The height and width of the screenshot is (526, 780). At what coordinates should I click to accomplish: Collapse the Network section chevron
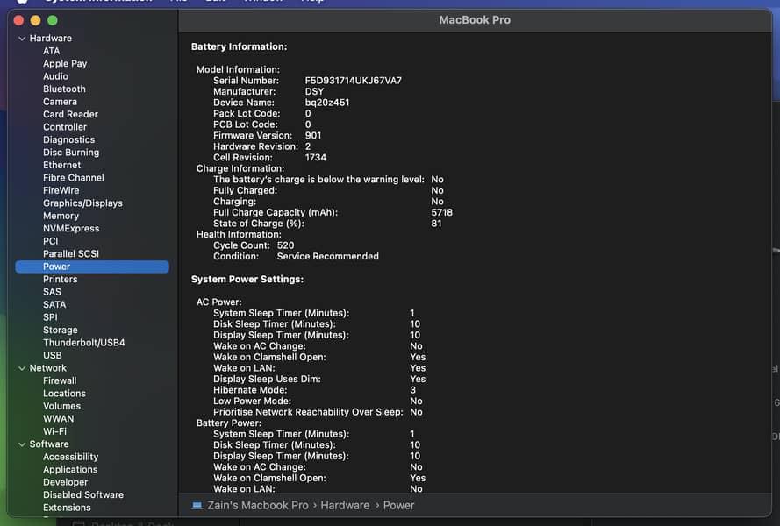pos(22,368)
